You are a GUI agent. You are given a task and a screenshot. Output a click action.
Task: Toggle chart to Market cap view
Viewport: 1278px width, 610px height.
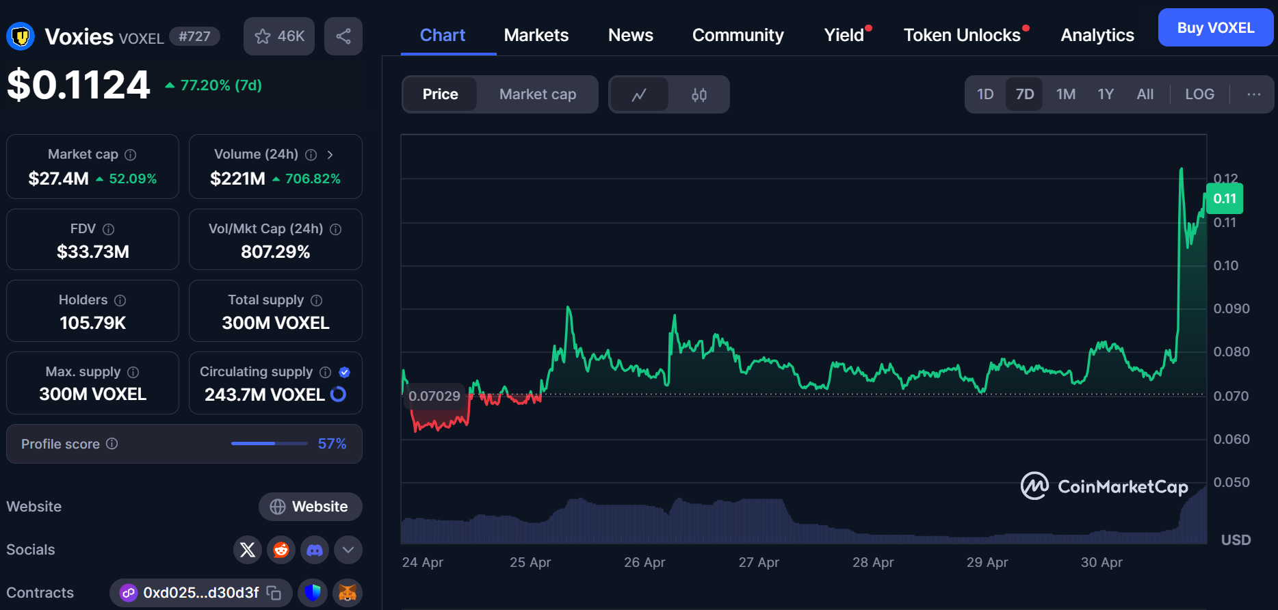[537, 94]
